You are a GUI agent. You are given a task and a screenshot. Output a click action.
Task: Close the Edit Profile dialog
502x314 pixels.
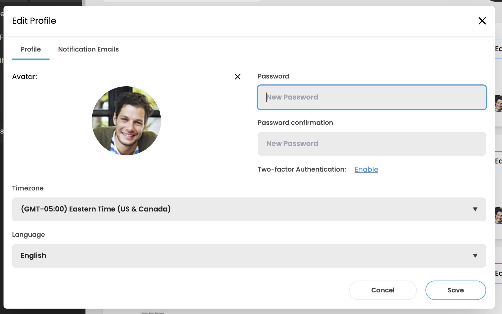(x=482, y=21)
